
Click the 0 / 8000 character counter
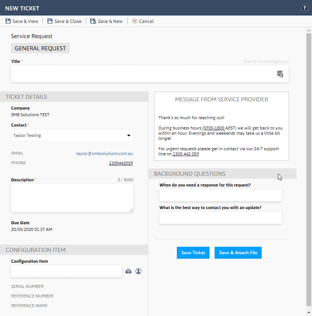point(125,180)
